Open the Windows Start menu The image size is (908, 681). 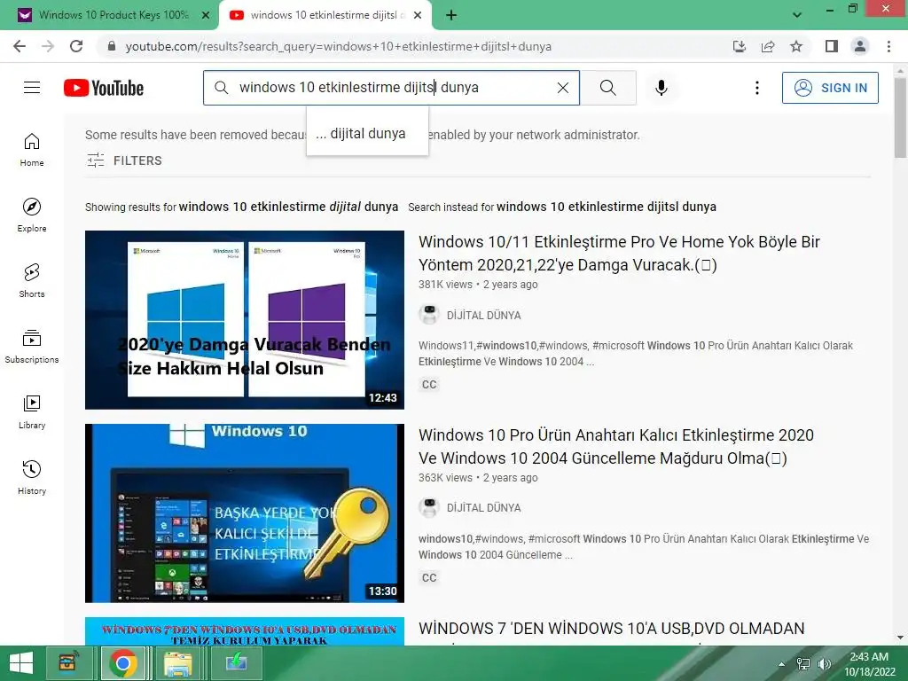click(x=21, y=663)
